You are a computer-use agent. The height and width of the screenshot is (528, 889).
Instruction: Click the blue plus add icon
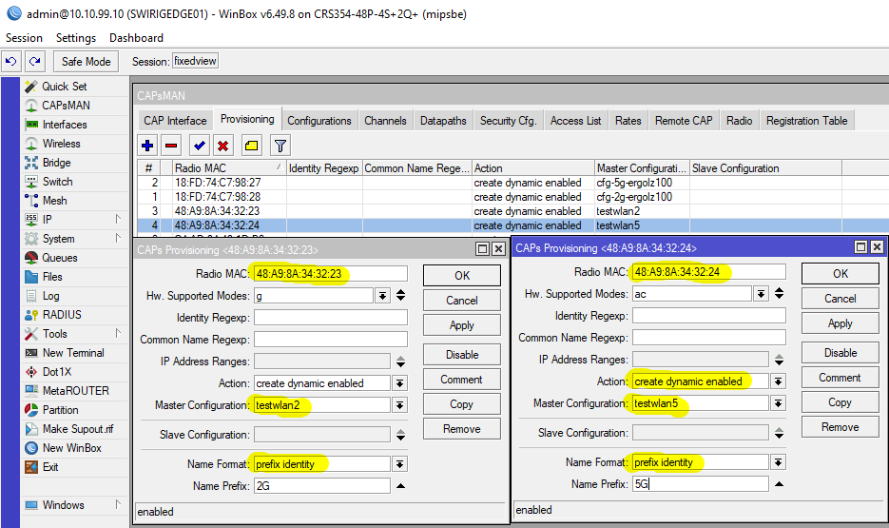click(x=147, y=146)
